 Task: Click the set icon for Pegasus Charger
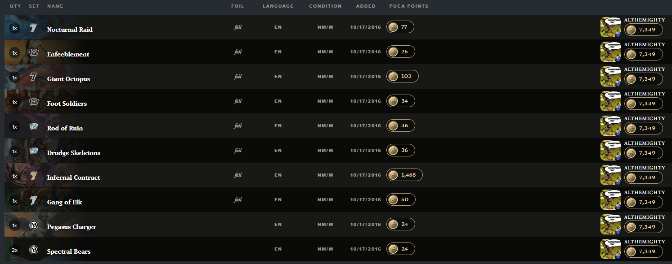[x=34, y=225]
